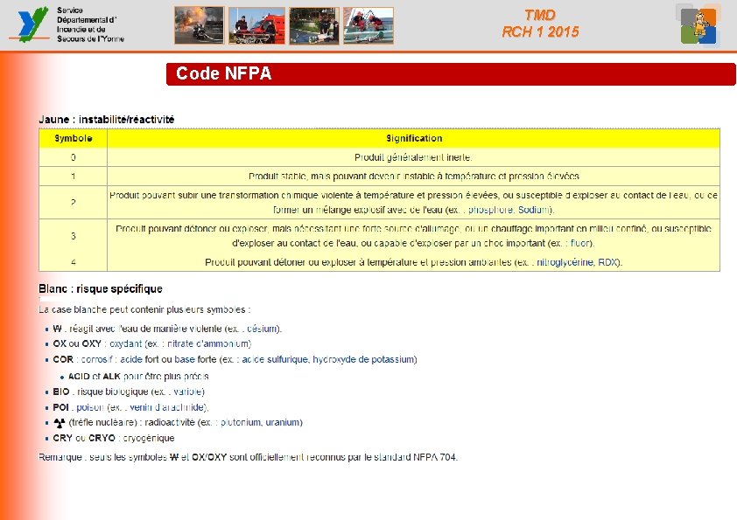Click symbol cell 3 in table
The height and width of the screenshot is (520, 737).
(x=73, y=236)
